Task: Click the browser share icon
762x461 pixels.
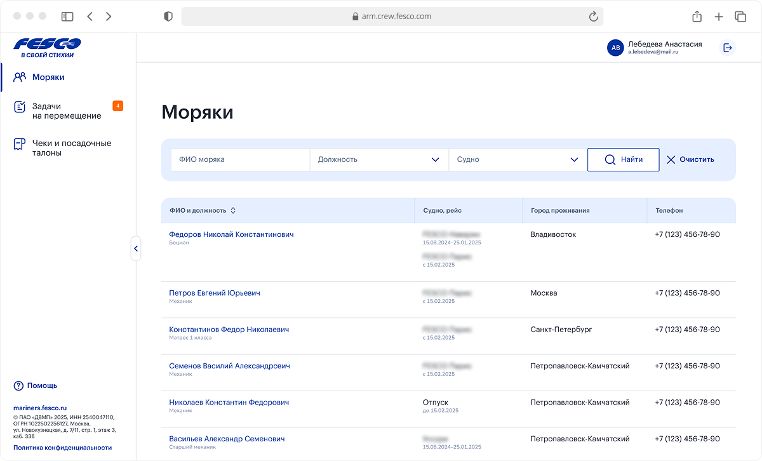Action: (x=697, y=17)
